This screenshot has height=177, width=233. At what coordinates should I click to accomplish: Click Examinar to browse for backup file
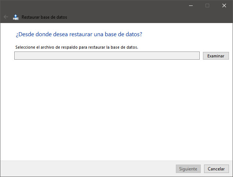(216, 56)
